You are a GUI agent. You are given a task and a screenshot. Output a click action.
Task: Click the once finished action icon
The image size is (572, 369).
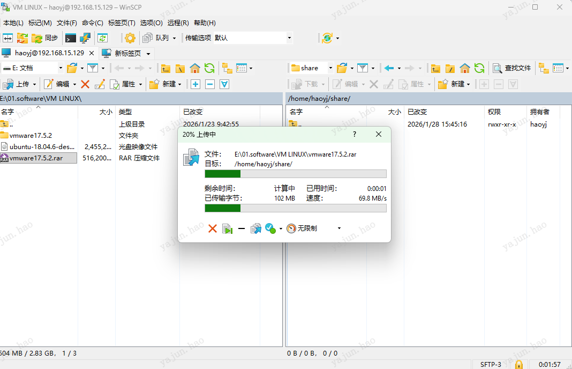click(270, 228)
